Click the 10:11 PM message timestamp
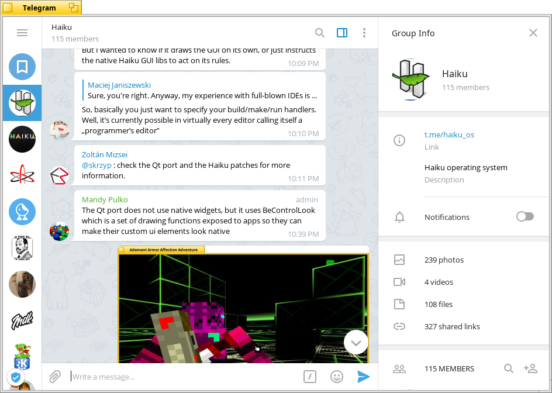 303,178
